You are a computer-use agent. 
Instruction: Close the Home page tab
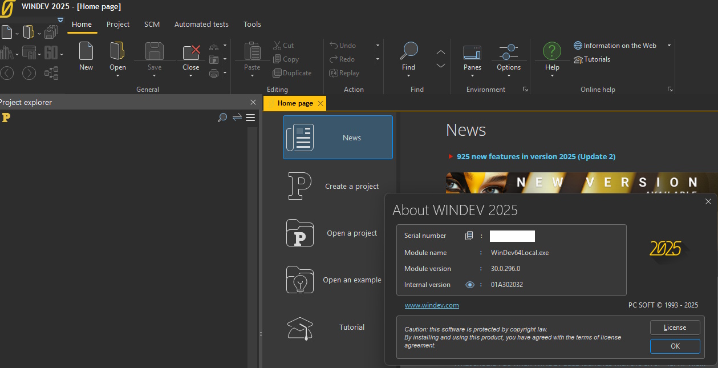(321, 103)
